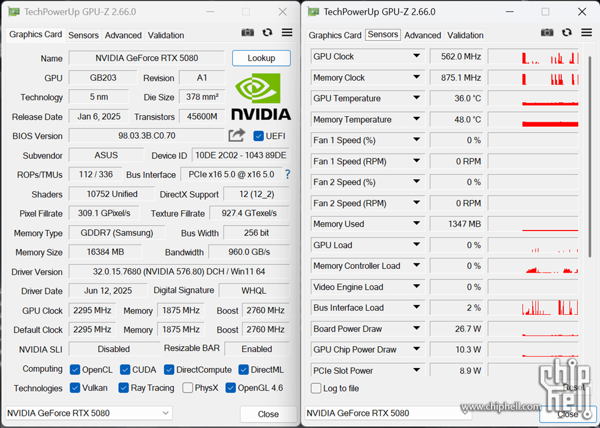Click the Name field showing NVIDIA GeForce RTX 5080
The width and height of the screenshot is (600, 428).
[x=146, y=58]
